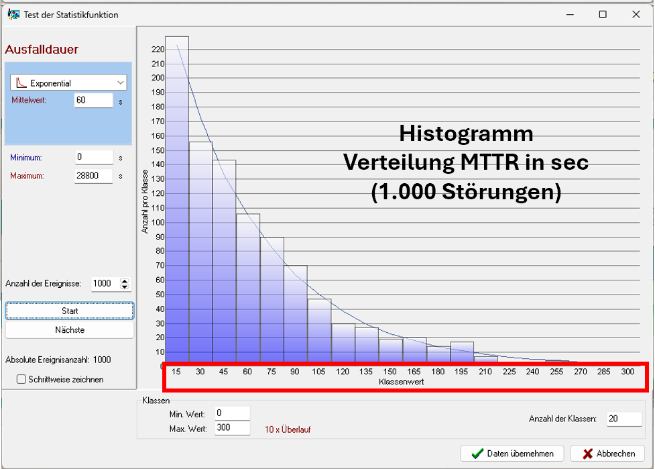Click the Max. Wert field showing 300
This screenshot has height=469, width=655.
tap(232, 428)
